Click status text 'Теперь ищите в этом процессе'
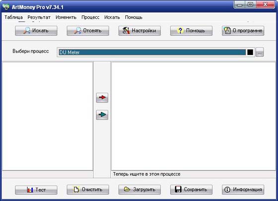278x201 pixels. pyautogui.click(x=146, y=174)
